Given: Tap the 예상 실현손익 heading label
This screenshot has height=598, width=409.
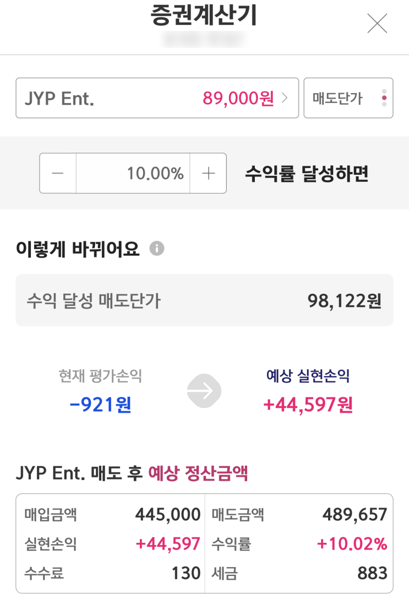Looking at the screenshot, I should tap(308, 376).
